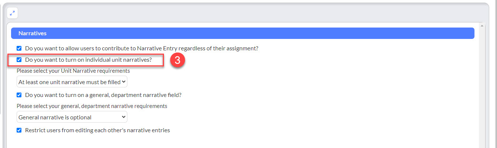Click the chevron on the General narrative dropdown
The image size is (497, 148).
tap(123, 117)
